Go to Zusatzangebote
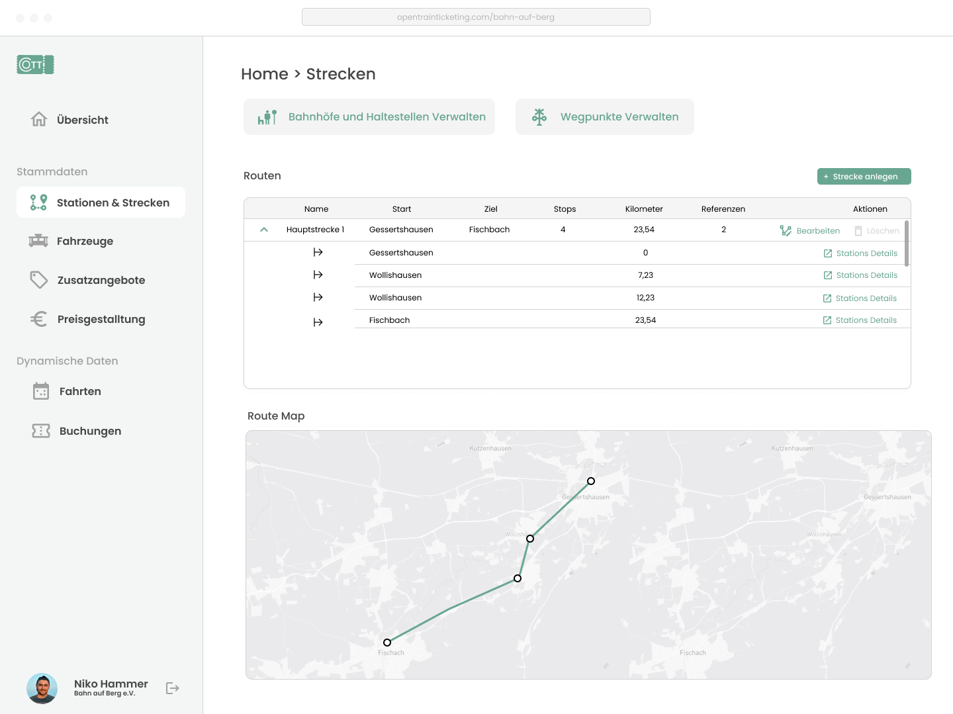The image size is (953, 714). coord(101,280)
